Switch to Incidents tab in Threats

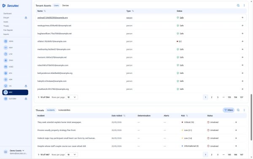[x=51, y=110]
